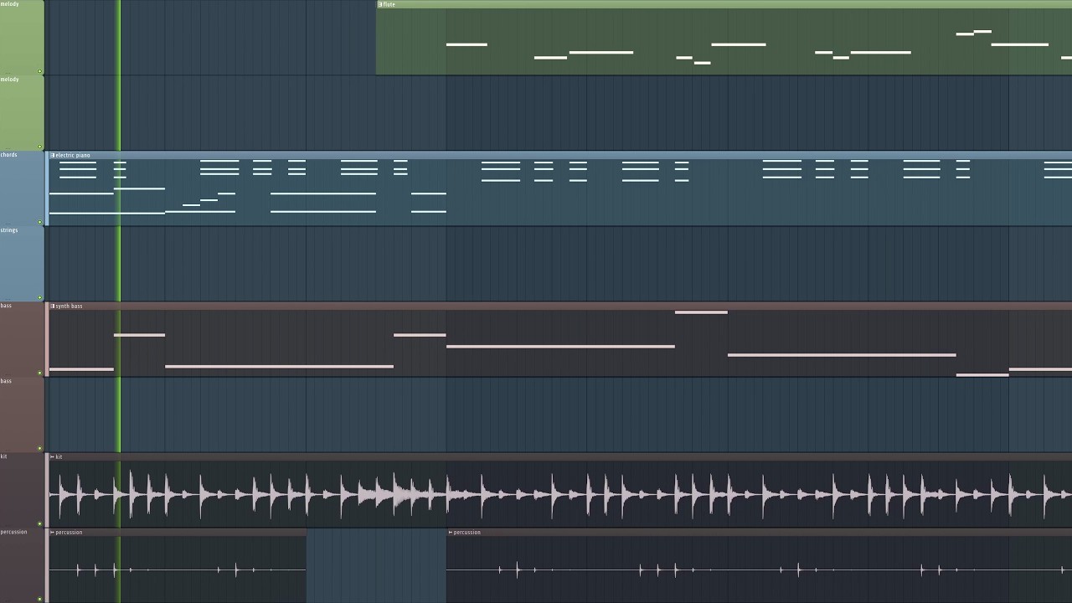Click the pattern icon beside 'electric piano'
The width and height of the screenshot is (1072, 603).
[x=52, y=155]
